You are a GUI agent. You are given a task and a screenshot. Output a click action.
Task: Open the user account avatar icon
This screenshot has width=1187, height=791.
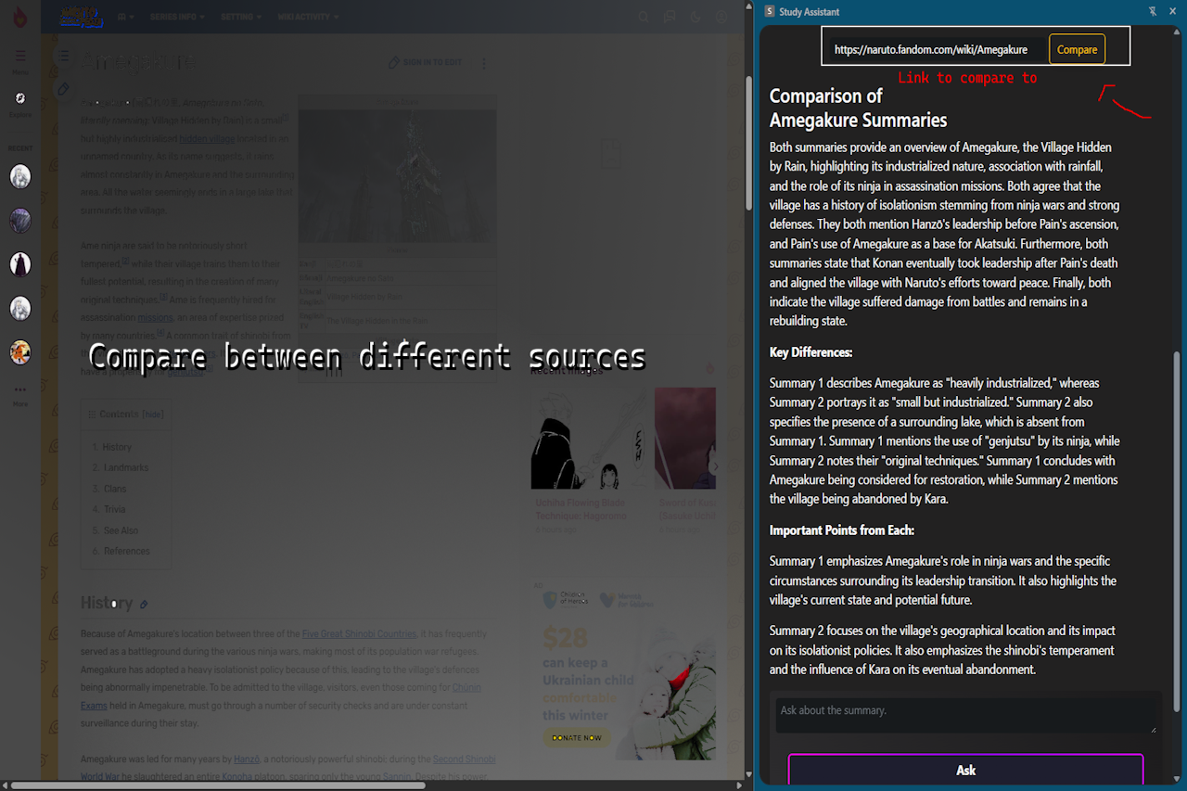click(721, 17)
